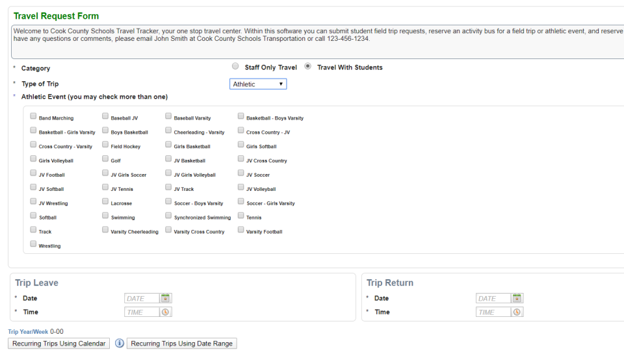The width and height of the screenshot is (624, 352).
Task: Check the Varsity Football checkbox
Action: point(240,229)
